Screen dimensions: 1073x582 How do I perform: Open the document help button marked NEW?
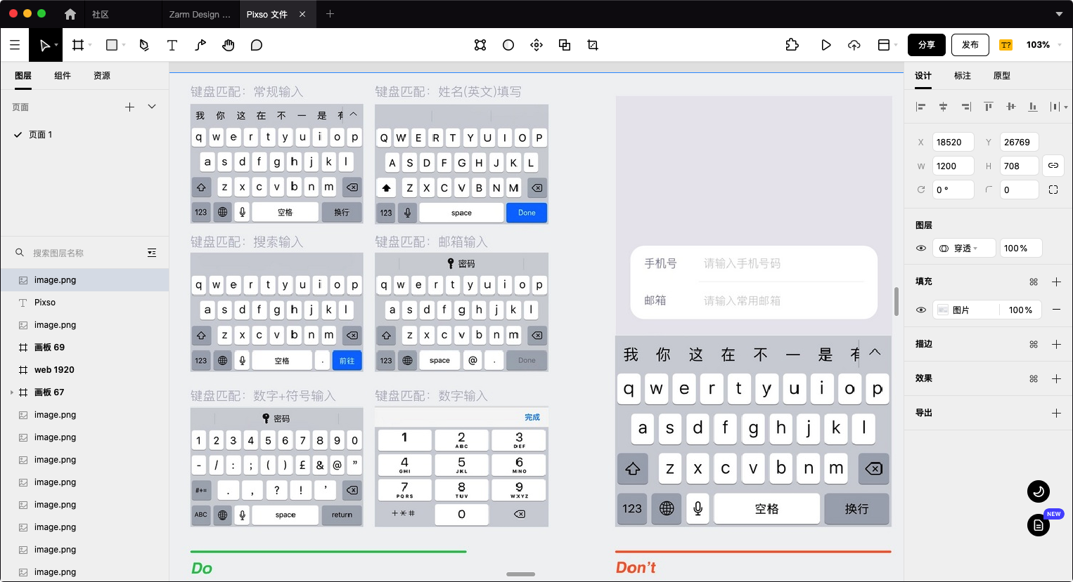coord(1039,525)
